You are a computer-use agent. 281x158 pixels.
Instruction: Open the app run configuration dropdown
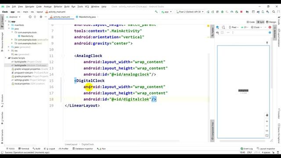click(x=166, y=12)
